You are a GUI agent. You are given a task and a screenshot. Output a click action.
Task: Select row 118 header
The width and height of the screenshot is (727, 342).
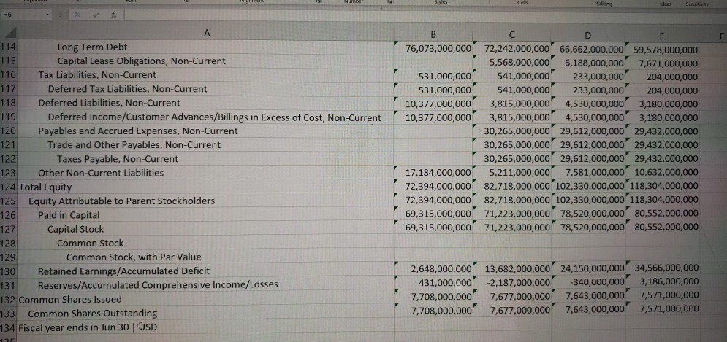pos(8,102)
